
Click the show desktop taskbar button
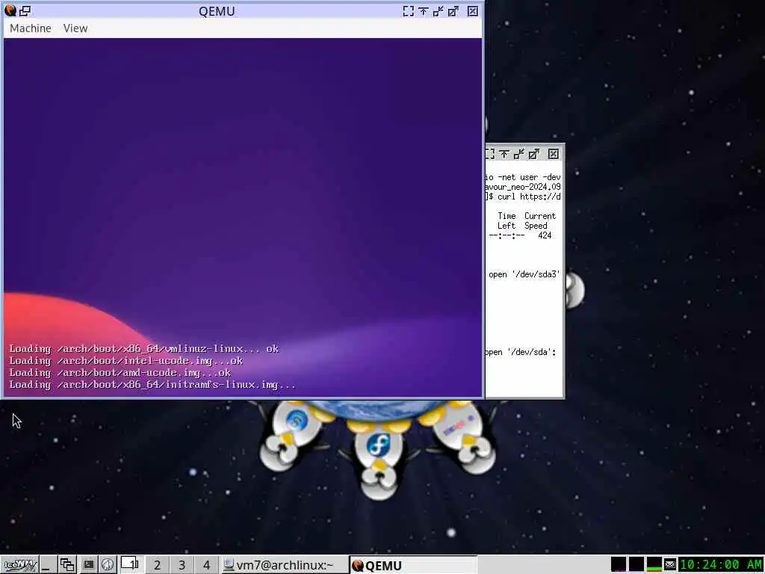(47, 565)
